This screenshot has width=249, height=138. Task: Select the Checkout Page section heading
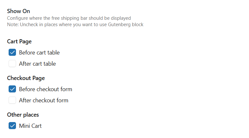click(x=26, y=78)
